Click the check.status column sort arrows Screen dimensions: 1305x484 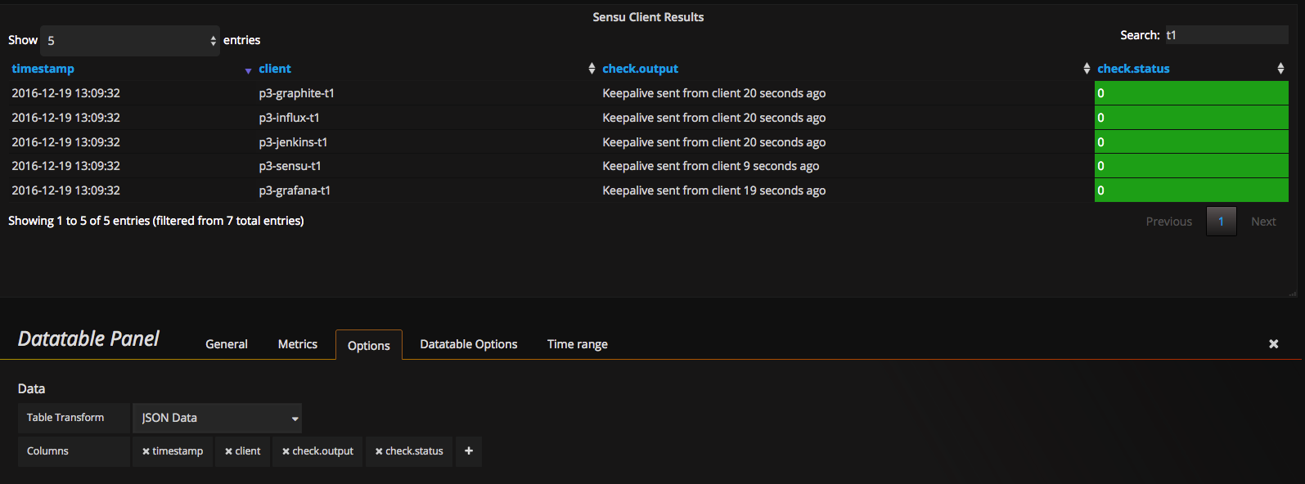coord(1280,69)
